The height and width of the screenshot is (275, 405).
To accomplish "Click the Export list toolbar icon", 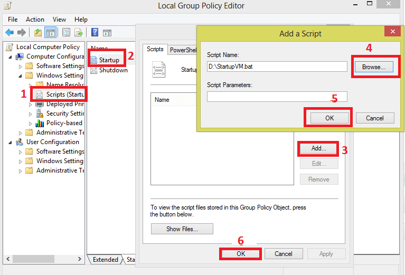I will click(78, 32).
